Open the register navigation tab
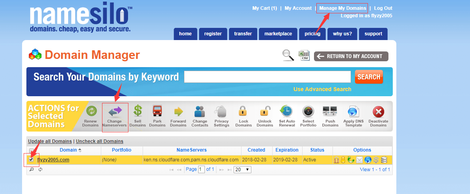470x194 pixels. 213,34
